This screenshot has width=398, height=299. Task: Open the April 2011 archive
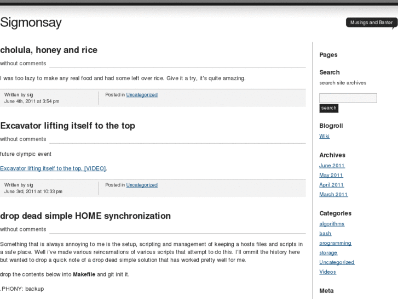tap(332, 185)
